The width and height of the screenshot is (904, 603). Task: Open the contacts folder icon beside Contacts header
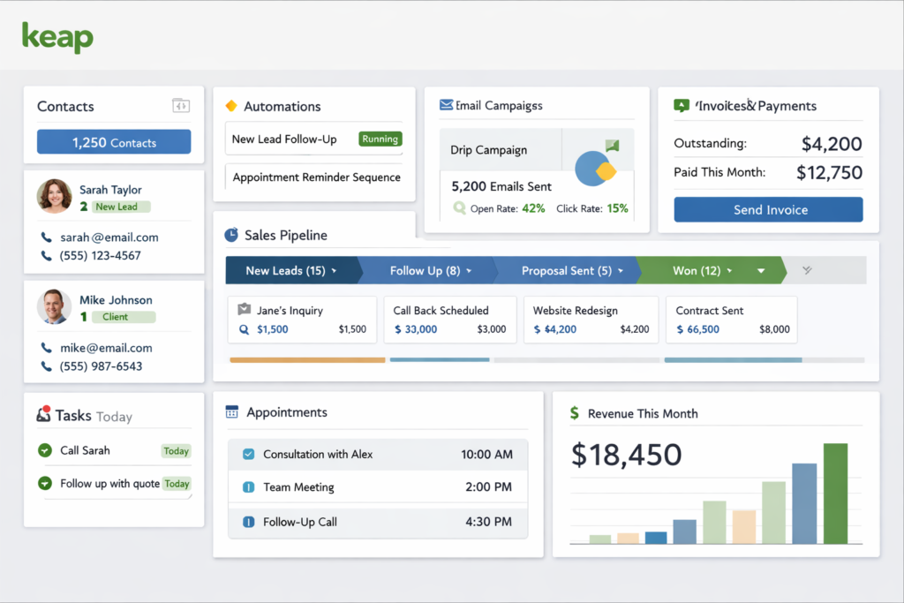pyautogui.click(x=179, y=105)
